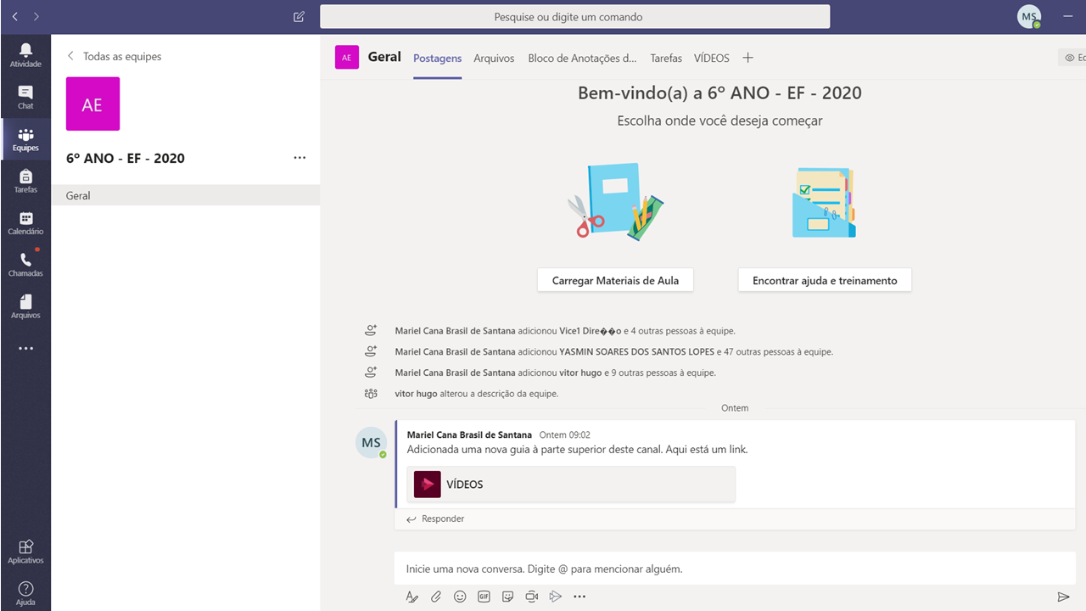Viewport: 1086px width, 611px height.
Task: Click the school supplies notebook illustration
Action: tap(615, 200)
